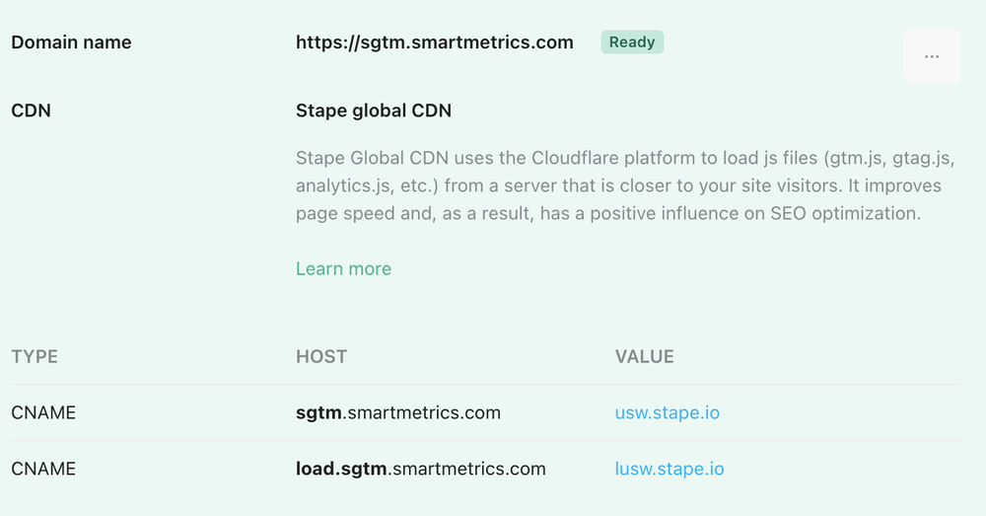986x516 pixels.
Task: Click the sgtm.smartmetrics.com host entry
Action: 398,412
